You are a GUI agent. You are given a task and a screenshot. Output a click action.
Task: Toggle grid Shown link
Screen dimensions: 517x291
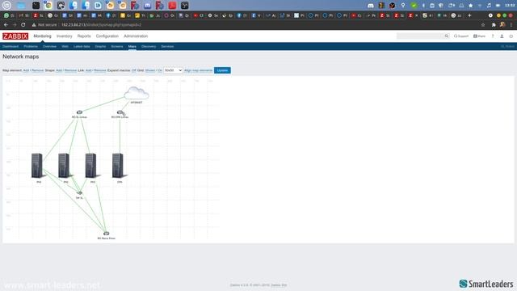[150, 70]
